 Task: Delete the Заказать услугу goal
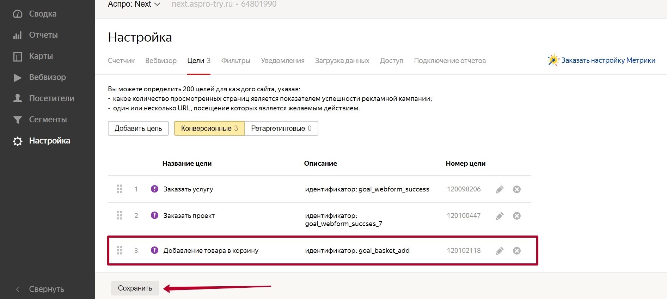click(x=517, y=189)
